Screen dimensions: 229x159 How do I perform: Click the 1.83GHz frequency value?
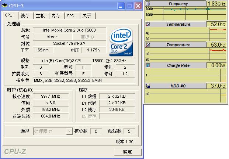coord(216,4)
